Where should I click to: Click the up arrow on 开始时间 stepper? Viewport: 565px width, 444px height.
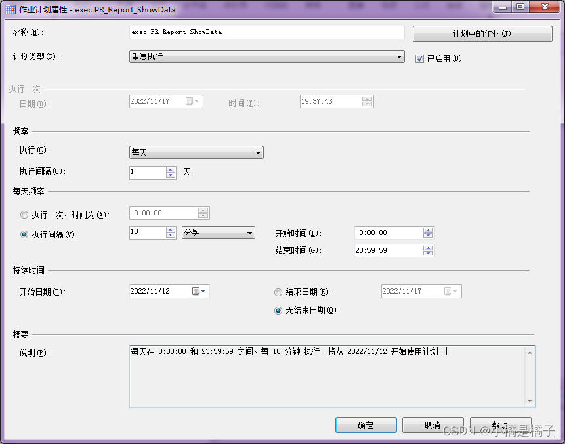pyautogui.click(x=427, y=230)
